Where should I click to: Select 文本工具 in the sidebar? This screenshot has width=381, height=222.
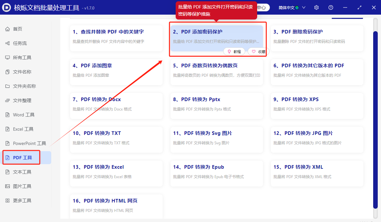(21, 172)
